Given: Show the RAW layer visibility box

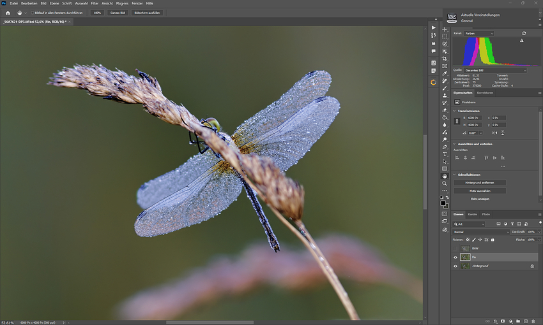Looking at the screenshot, I should pos(455,249).
